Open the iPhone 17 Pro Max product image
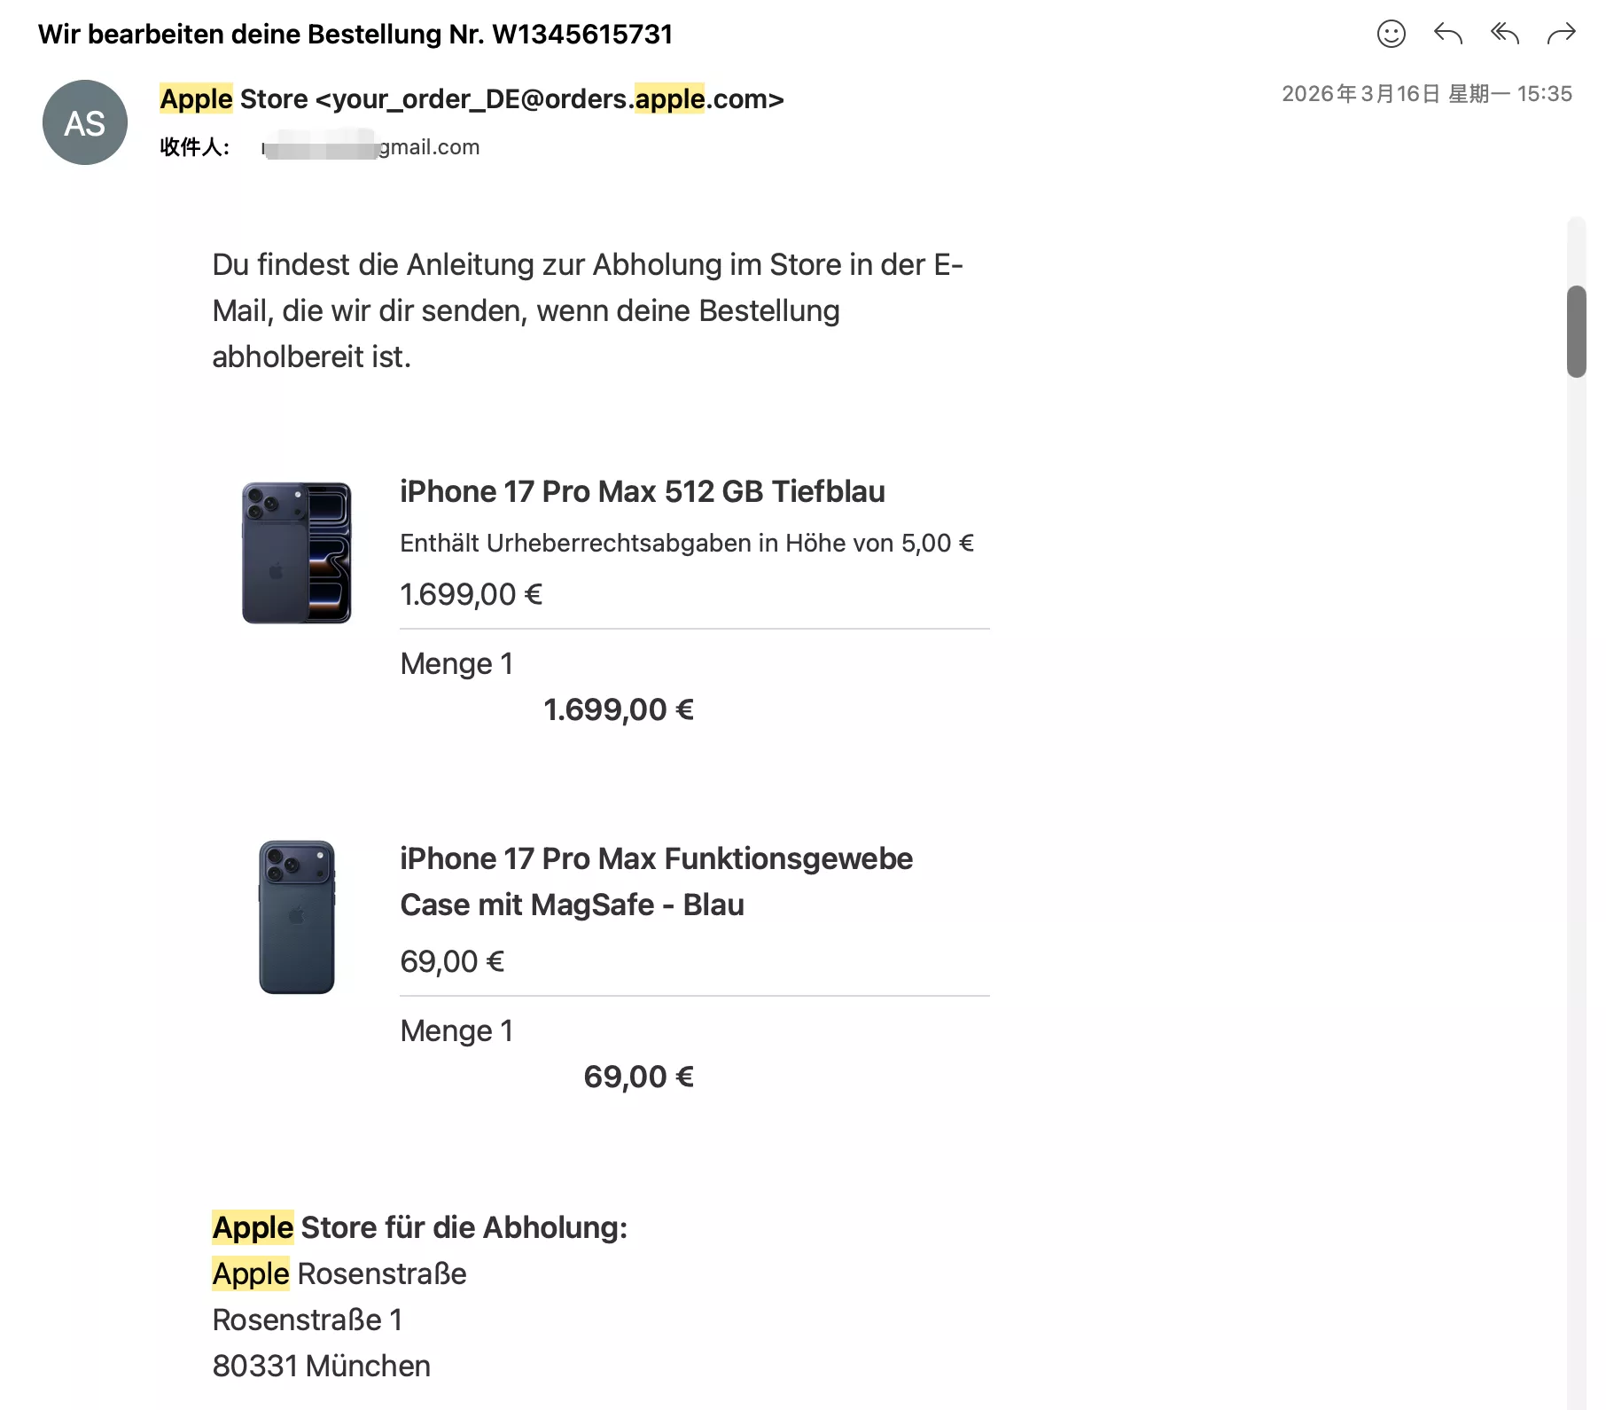1606x1410 pixels. point(297,552)
